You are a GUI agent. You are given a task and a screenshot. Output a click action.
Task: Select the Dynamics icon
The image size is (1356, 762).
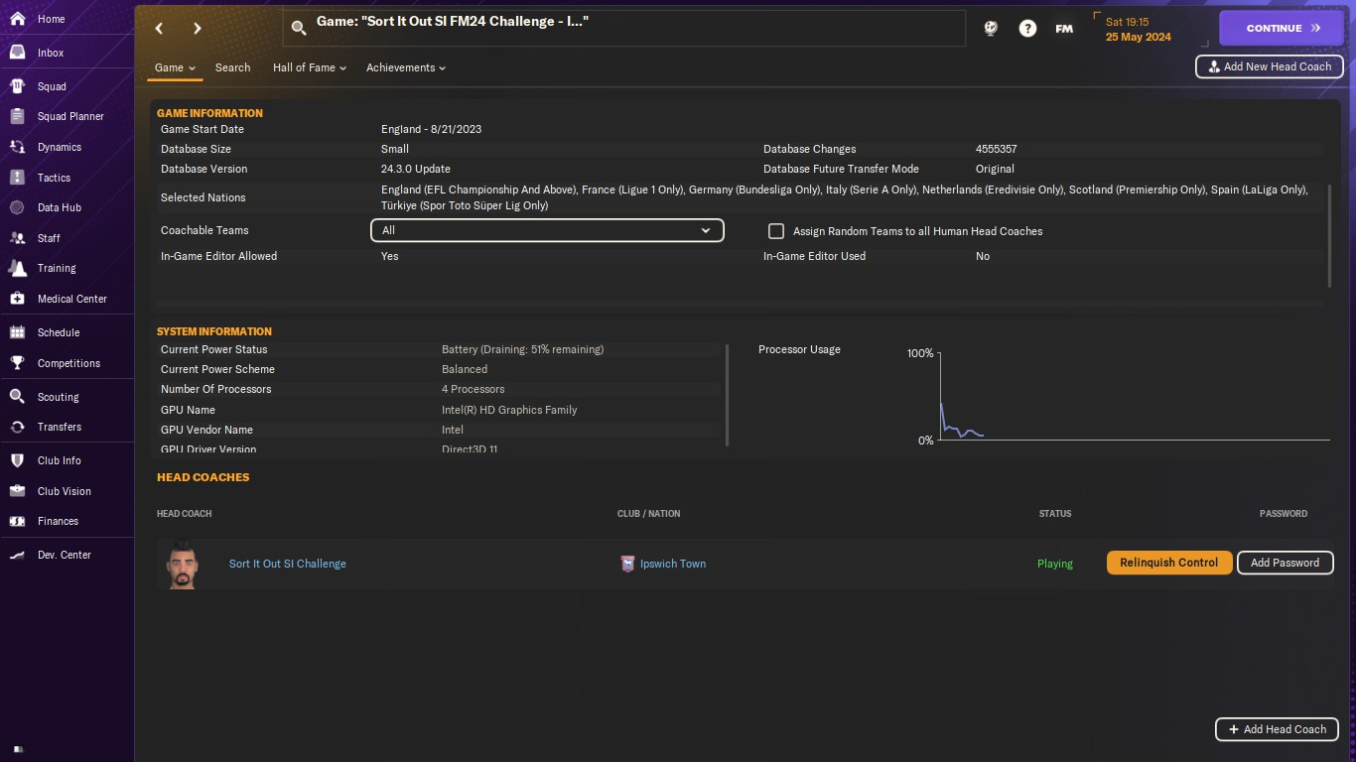17,147
